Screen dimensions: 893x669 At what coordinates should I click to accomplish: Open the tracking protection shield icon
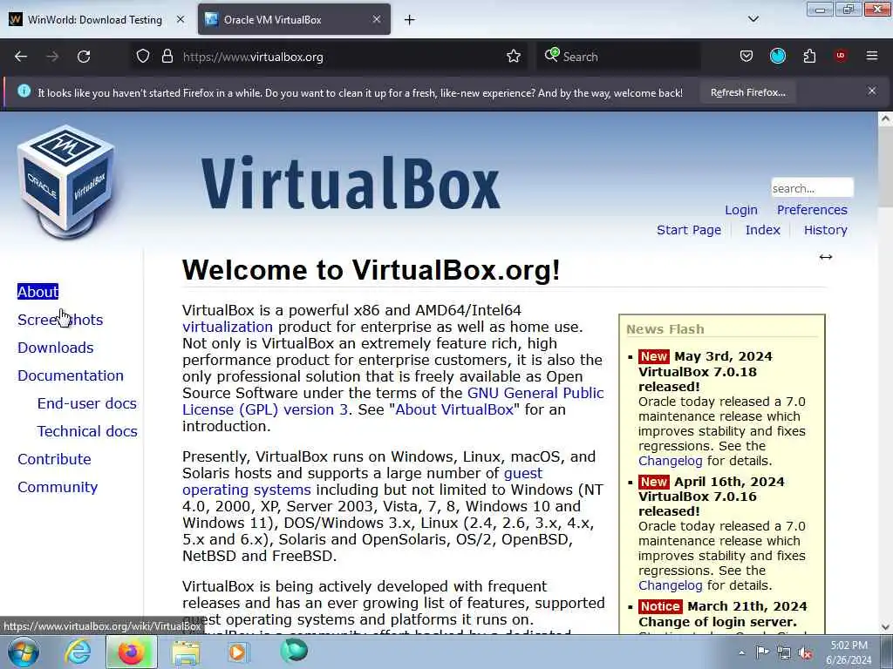[143, 57]
